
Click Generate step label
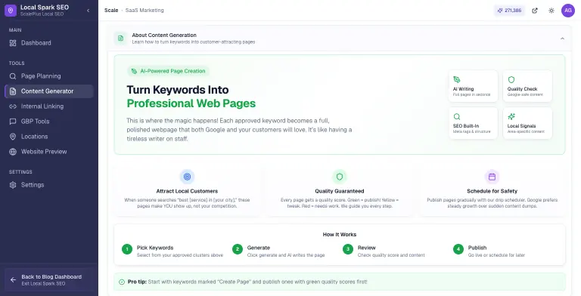[x=259, y=248]
